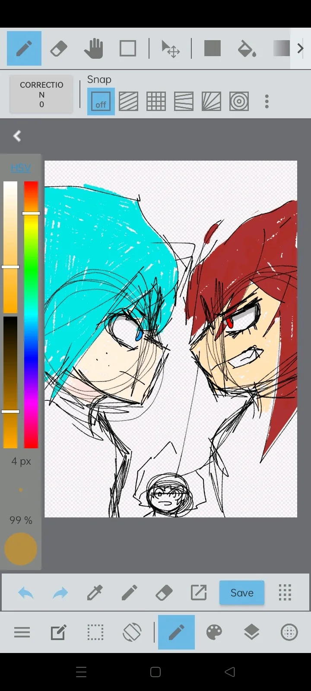Collapse panel with back chevron
This screenshot has width=311, height=691.
pyautogui.click(x=17, y=136)
